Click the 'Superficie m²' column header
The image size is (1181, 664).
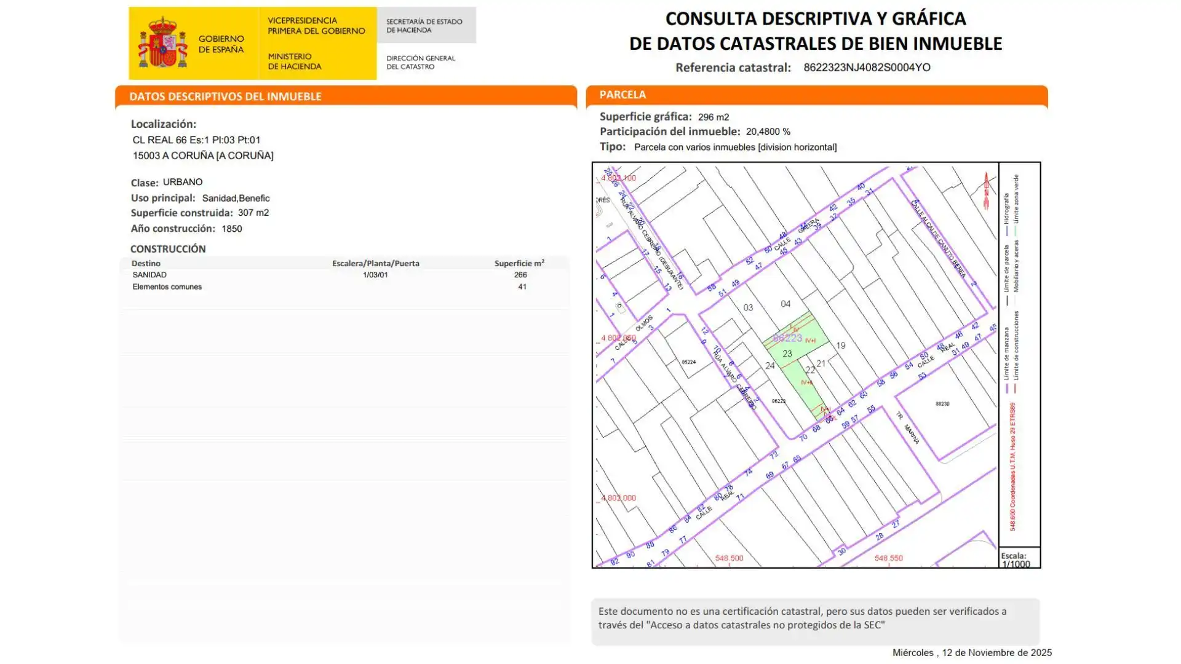(x=519, y=263)
